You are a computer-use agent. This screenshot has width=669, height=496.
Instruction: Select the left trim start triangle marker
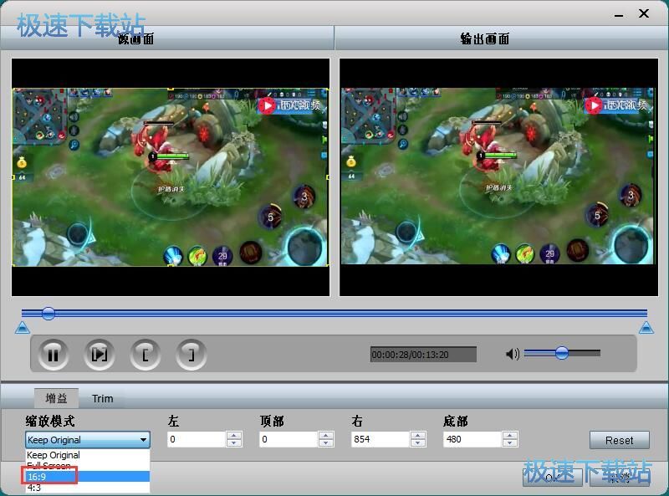click(x=23, y=328)
